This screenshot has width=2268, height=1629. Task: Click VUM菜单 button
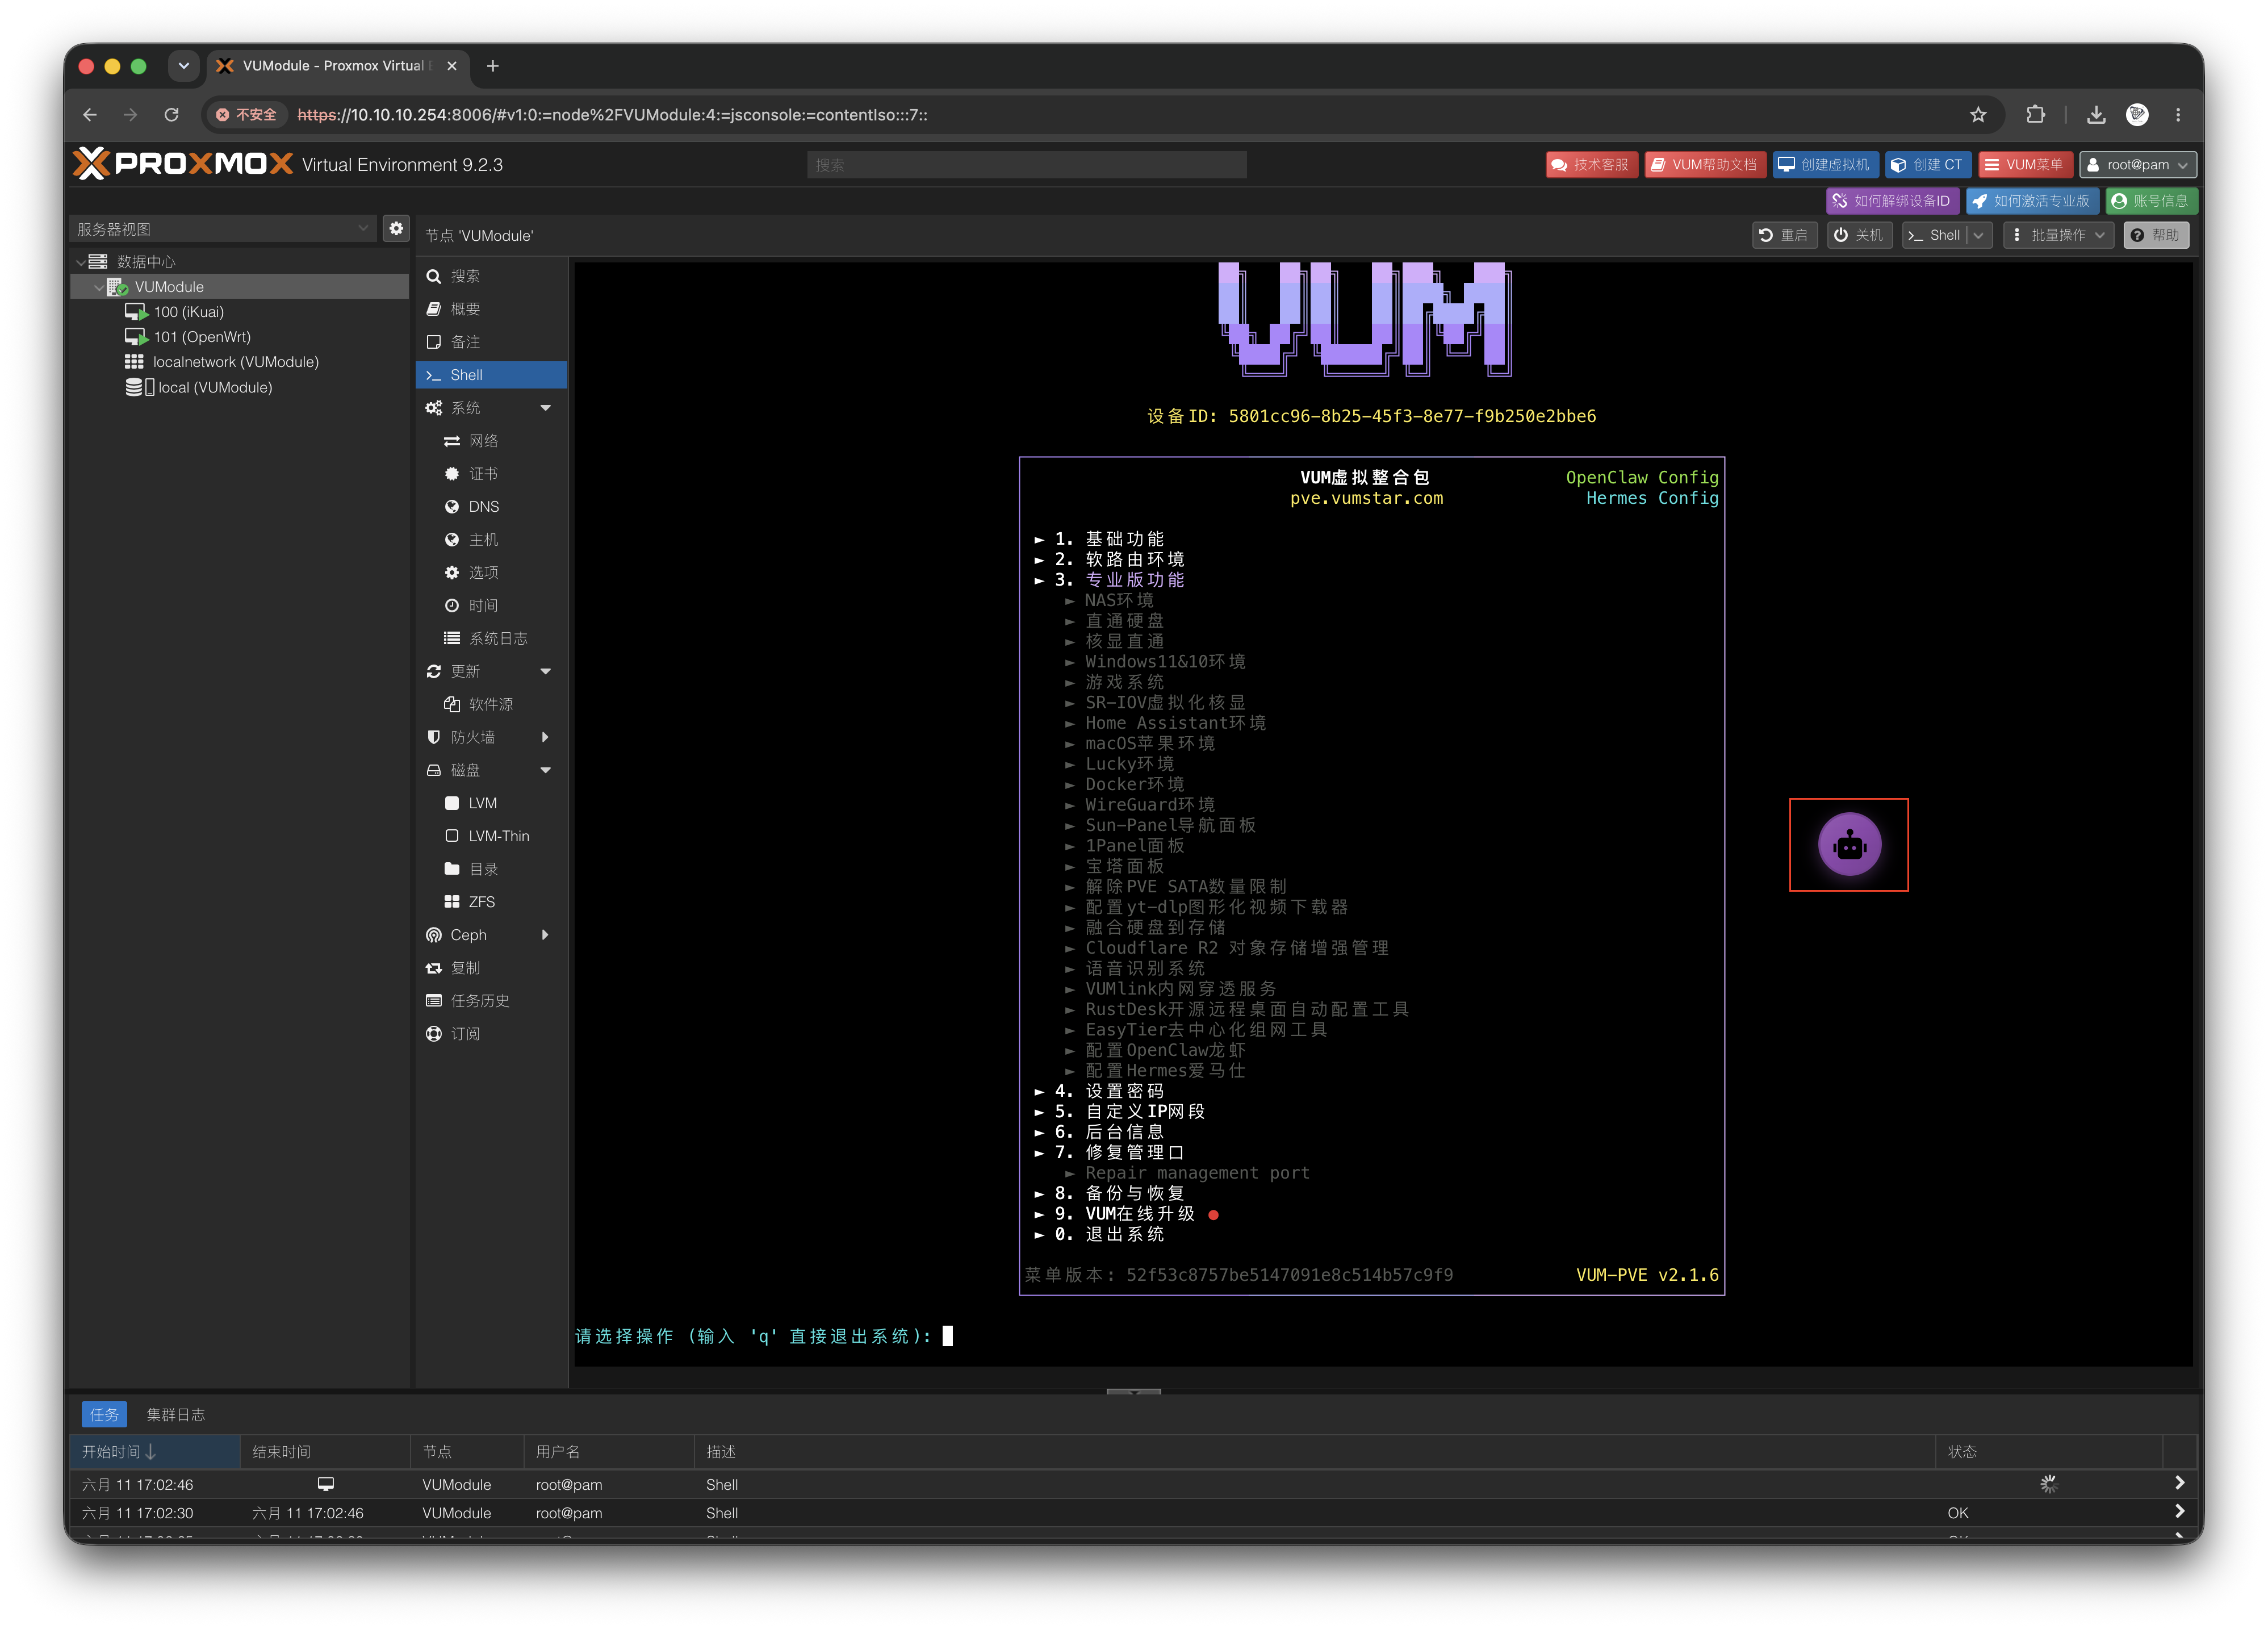(x=2025, y=165)
